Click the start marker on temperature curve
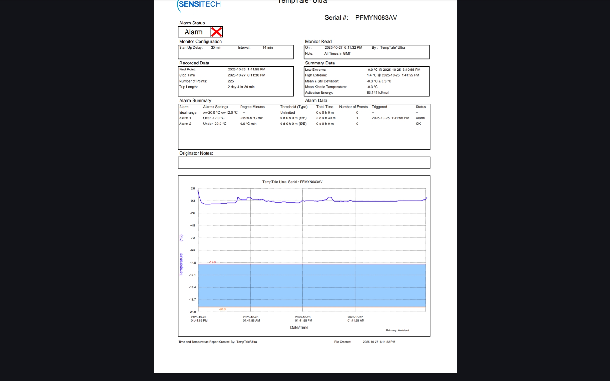This screenshot has height=381, width=610. click(197, 190)
